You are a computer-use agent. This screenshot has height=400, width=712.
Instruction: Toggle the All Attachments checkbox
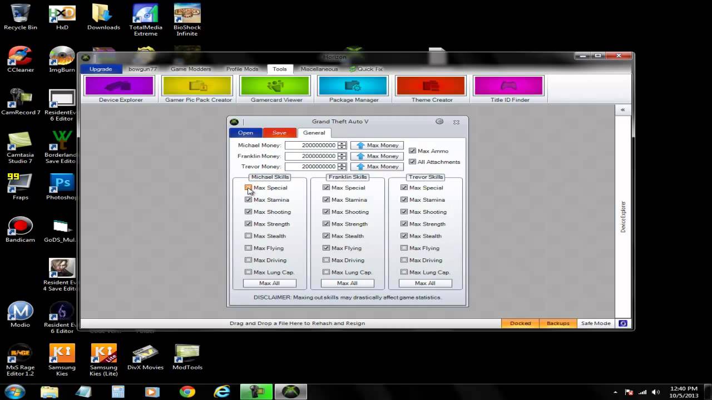point(412,162)
